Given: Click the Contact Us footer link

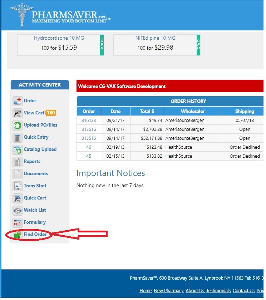Looking at the screenshot, I should pos(243,291).
